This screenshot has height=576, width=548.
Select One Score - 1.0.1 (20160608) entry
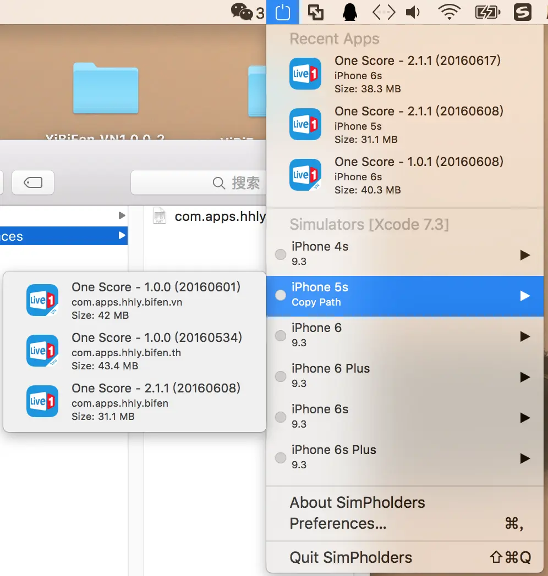point(405,175)
